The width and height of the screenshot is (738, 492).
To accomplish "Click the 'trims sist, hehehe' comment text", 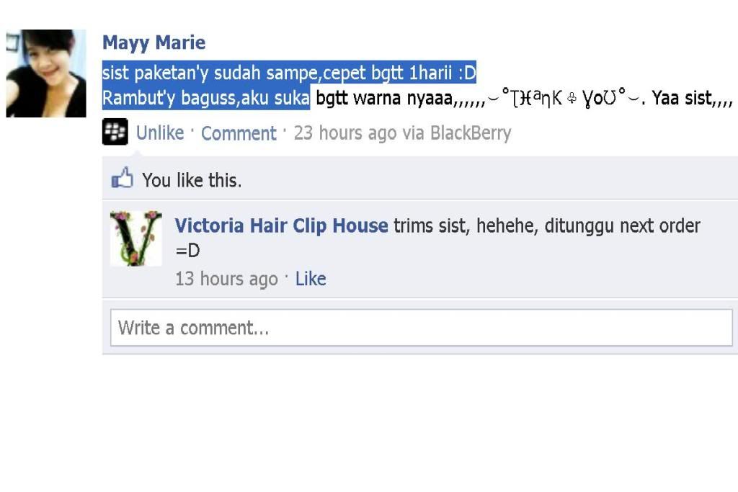I will [466, 225].
